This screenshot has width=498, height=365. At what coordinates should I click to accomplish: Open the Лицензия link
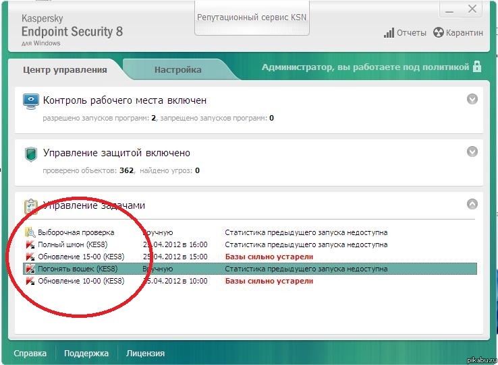click(x=145, y=353)
